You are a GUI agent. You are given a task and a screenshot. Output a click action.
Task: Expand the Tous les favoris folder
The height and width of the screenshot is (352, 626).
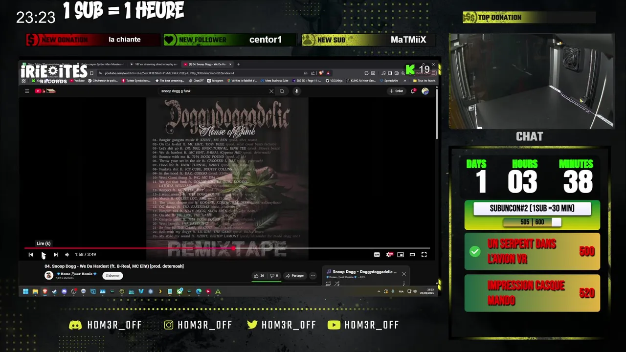424,81
